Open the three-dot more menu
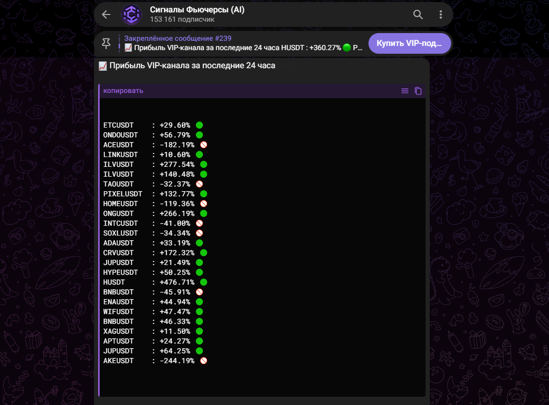The image size is (549, 405). pyautogui.click(x=441, y=14)
